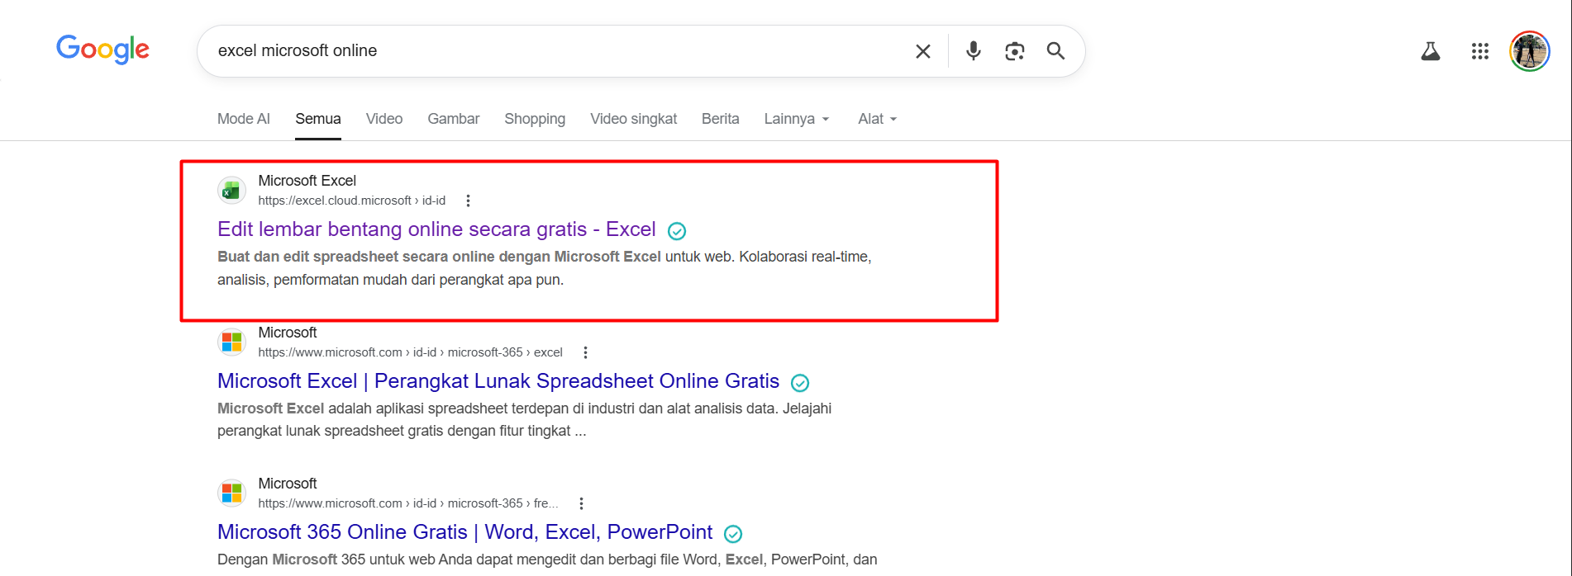Open the Google account profile picture

[x=1529, y=51]
